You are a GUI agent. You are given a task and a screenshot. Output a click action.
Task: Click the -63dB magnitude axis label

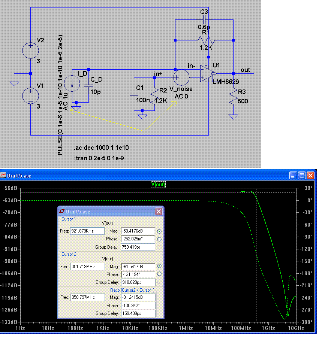(x=10, y=200)
